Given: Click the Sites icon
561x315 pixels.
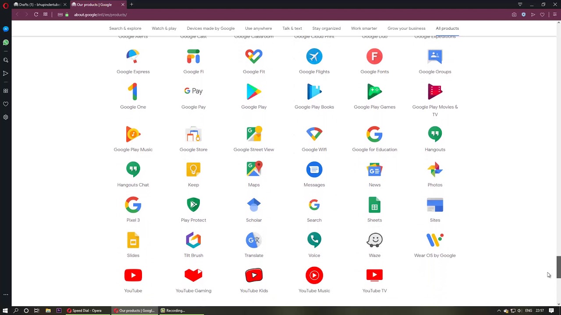Looking at the screenshot, I should 435,205.
